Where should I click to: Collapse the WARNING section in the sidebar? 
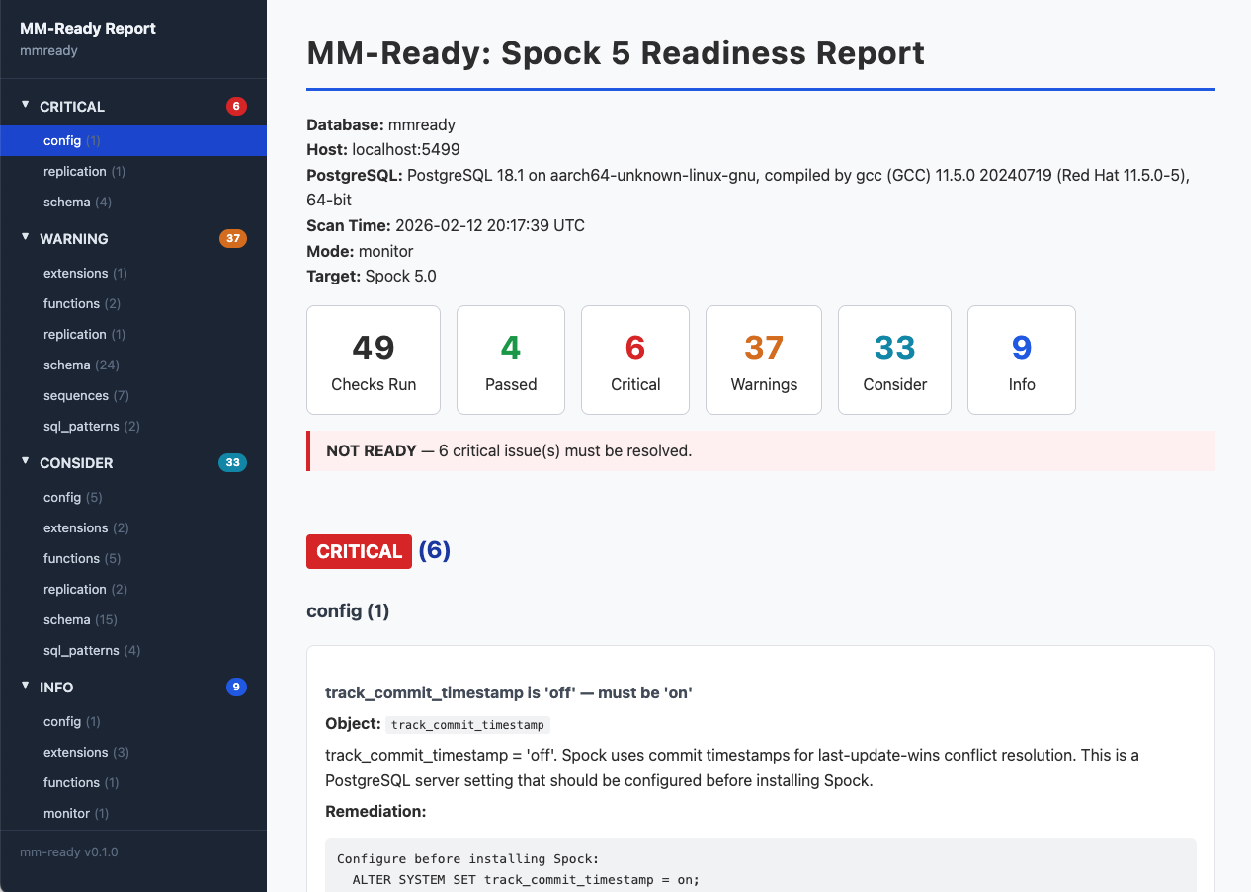25,238
